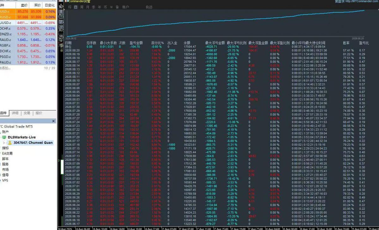Select the 2026.07.24 row in statistics table

pyautogui.click(x=217, y=122)
